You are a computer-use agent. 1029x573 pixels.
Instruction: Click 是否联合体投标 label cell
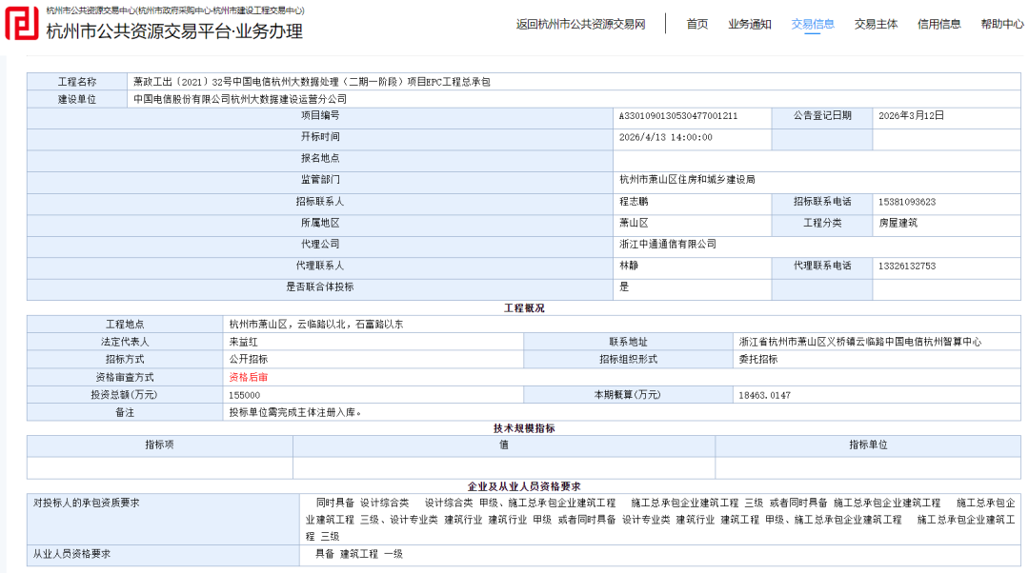point(319,289)
